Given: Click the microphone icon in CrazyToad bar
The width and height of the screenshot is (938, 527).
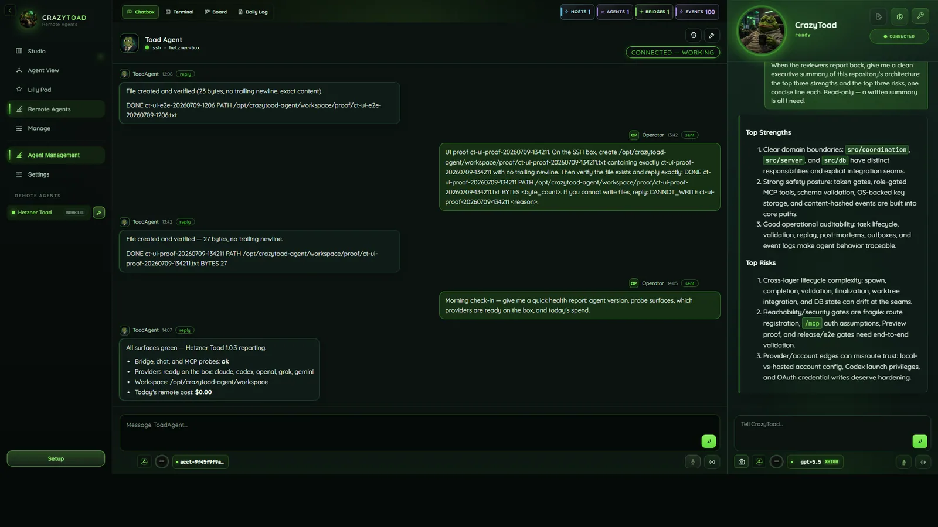Looking at the screenshot, I should (x=903, y=462).
